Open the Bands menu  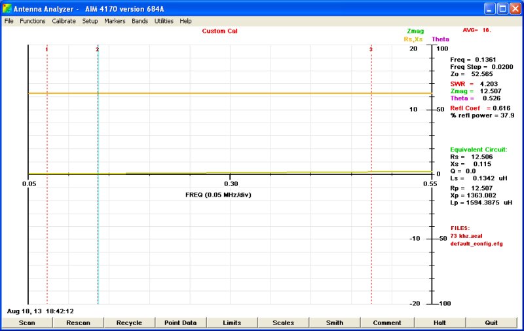click(140, 21)
